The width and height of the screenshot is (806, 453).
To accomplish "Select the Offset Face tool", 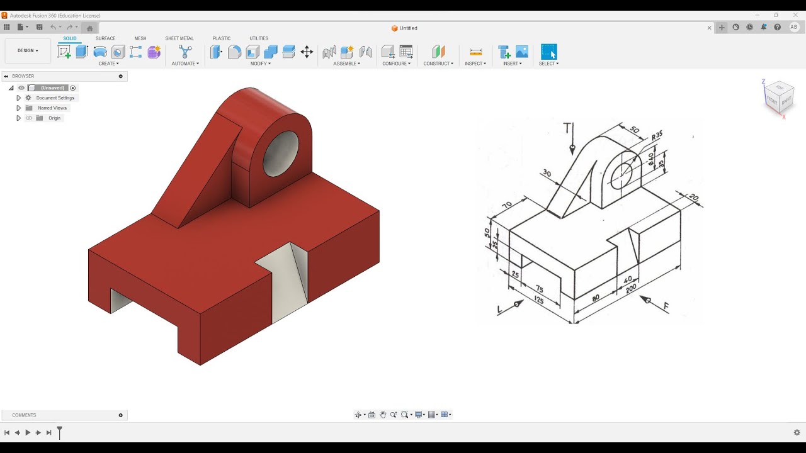I will (x=289, y=52).
